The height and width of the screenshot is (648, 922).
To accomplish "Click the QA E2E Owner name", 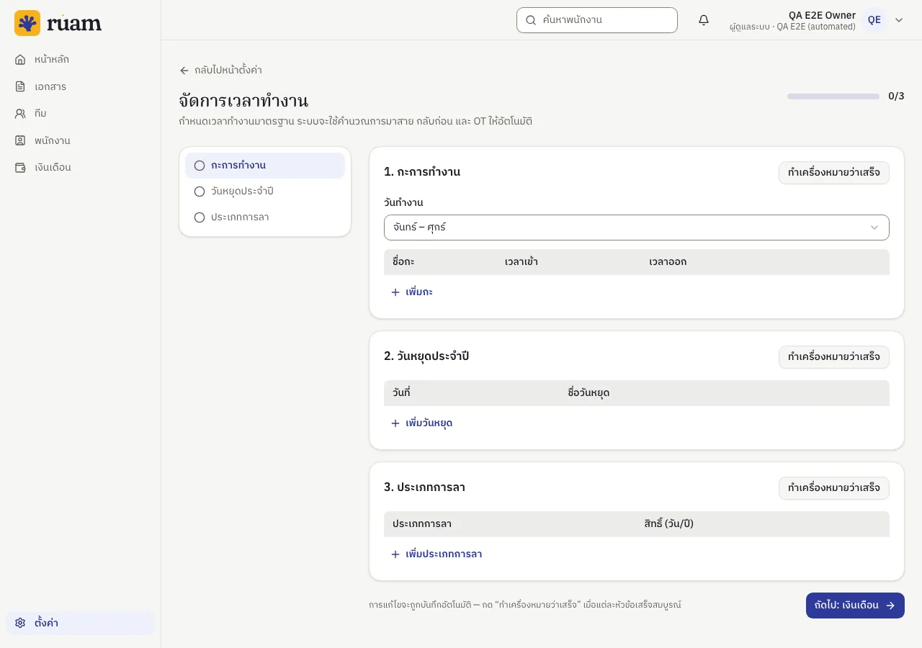I will (x=822, y=15).
